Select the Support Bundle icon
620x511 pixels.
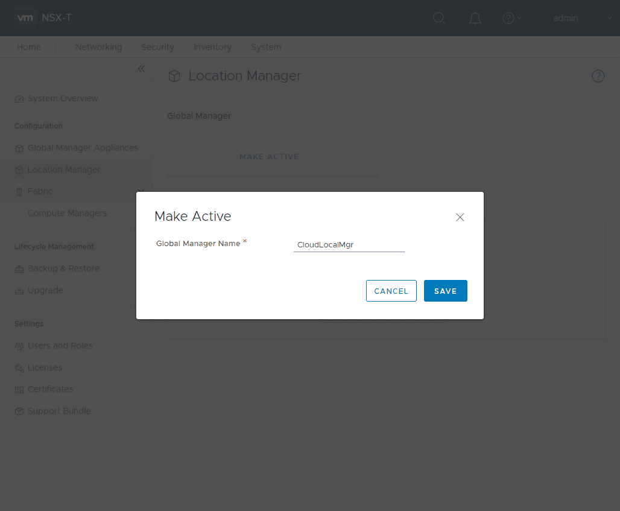point(18,411)
